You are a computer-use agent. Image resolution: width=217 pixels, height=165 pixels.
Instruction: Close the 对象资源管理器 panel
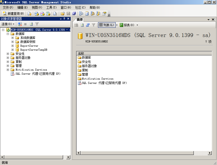pos(68,18)
